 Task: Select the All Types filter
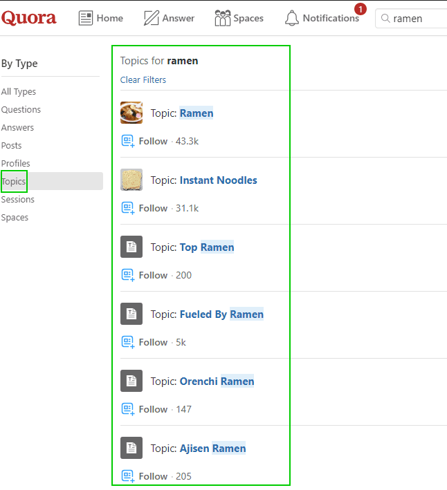coord(19,91)
